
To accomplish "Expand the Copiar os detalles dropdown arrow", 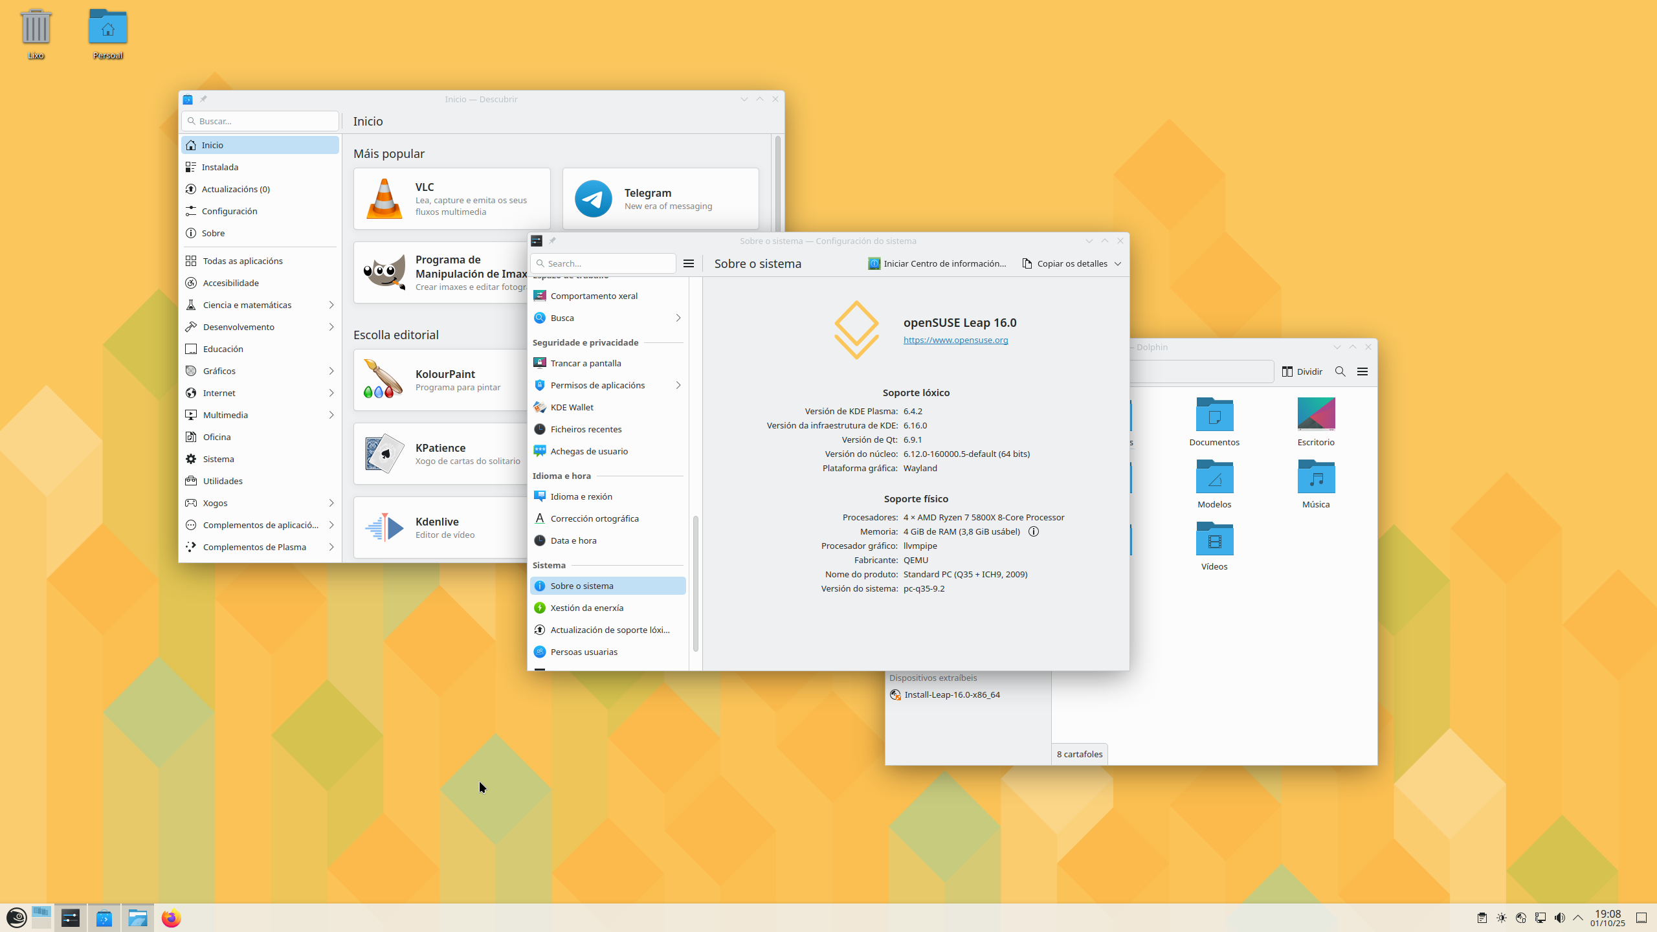I will tap(1118, 263).
